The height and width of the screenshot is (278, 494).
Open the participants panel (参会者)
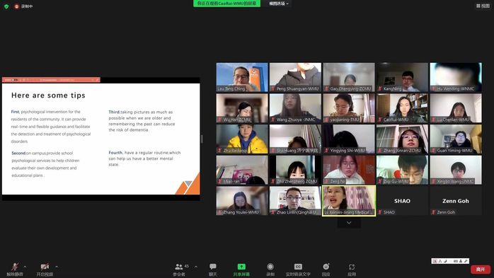point(179,270)
